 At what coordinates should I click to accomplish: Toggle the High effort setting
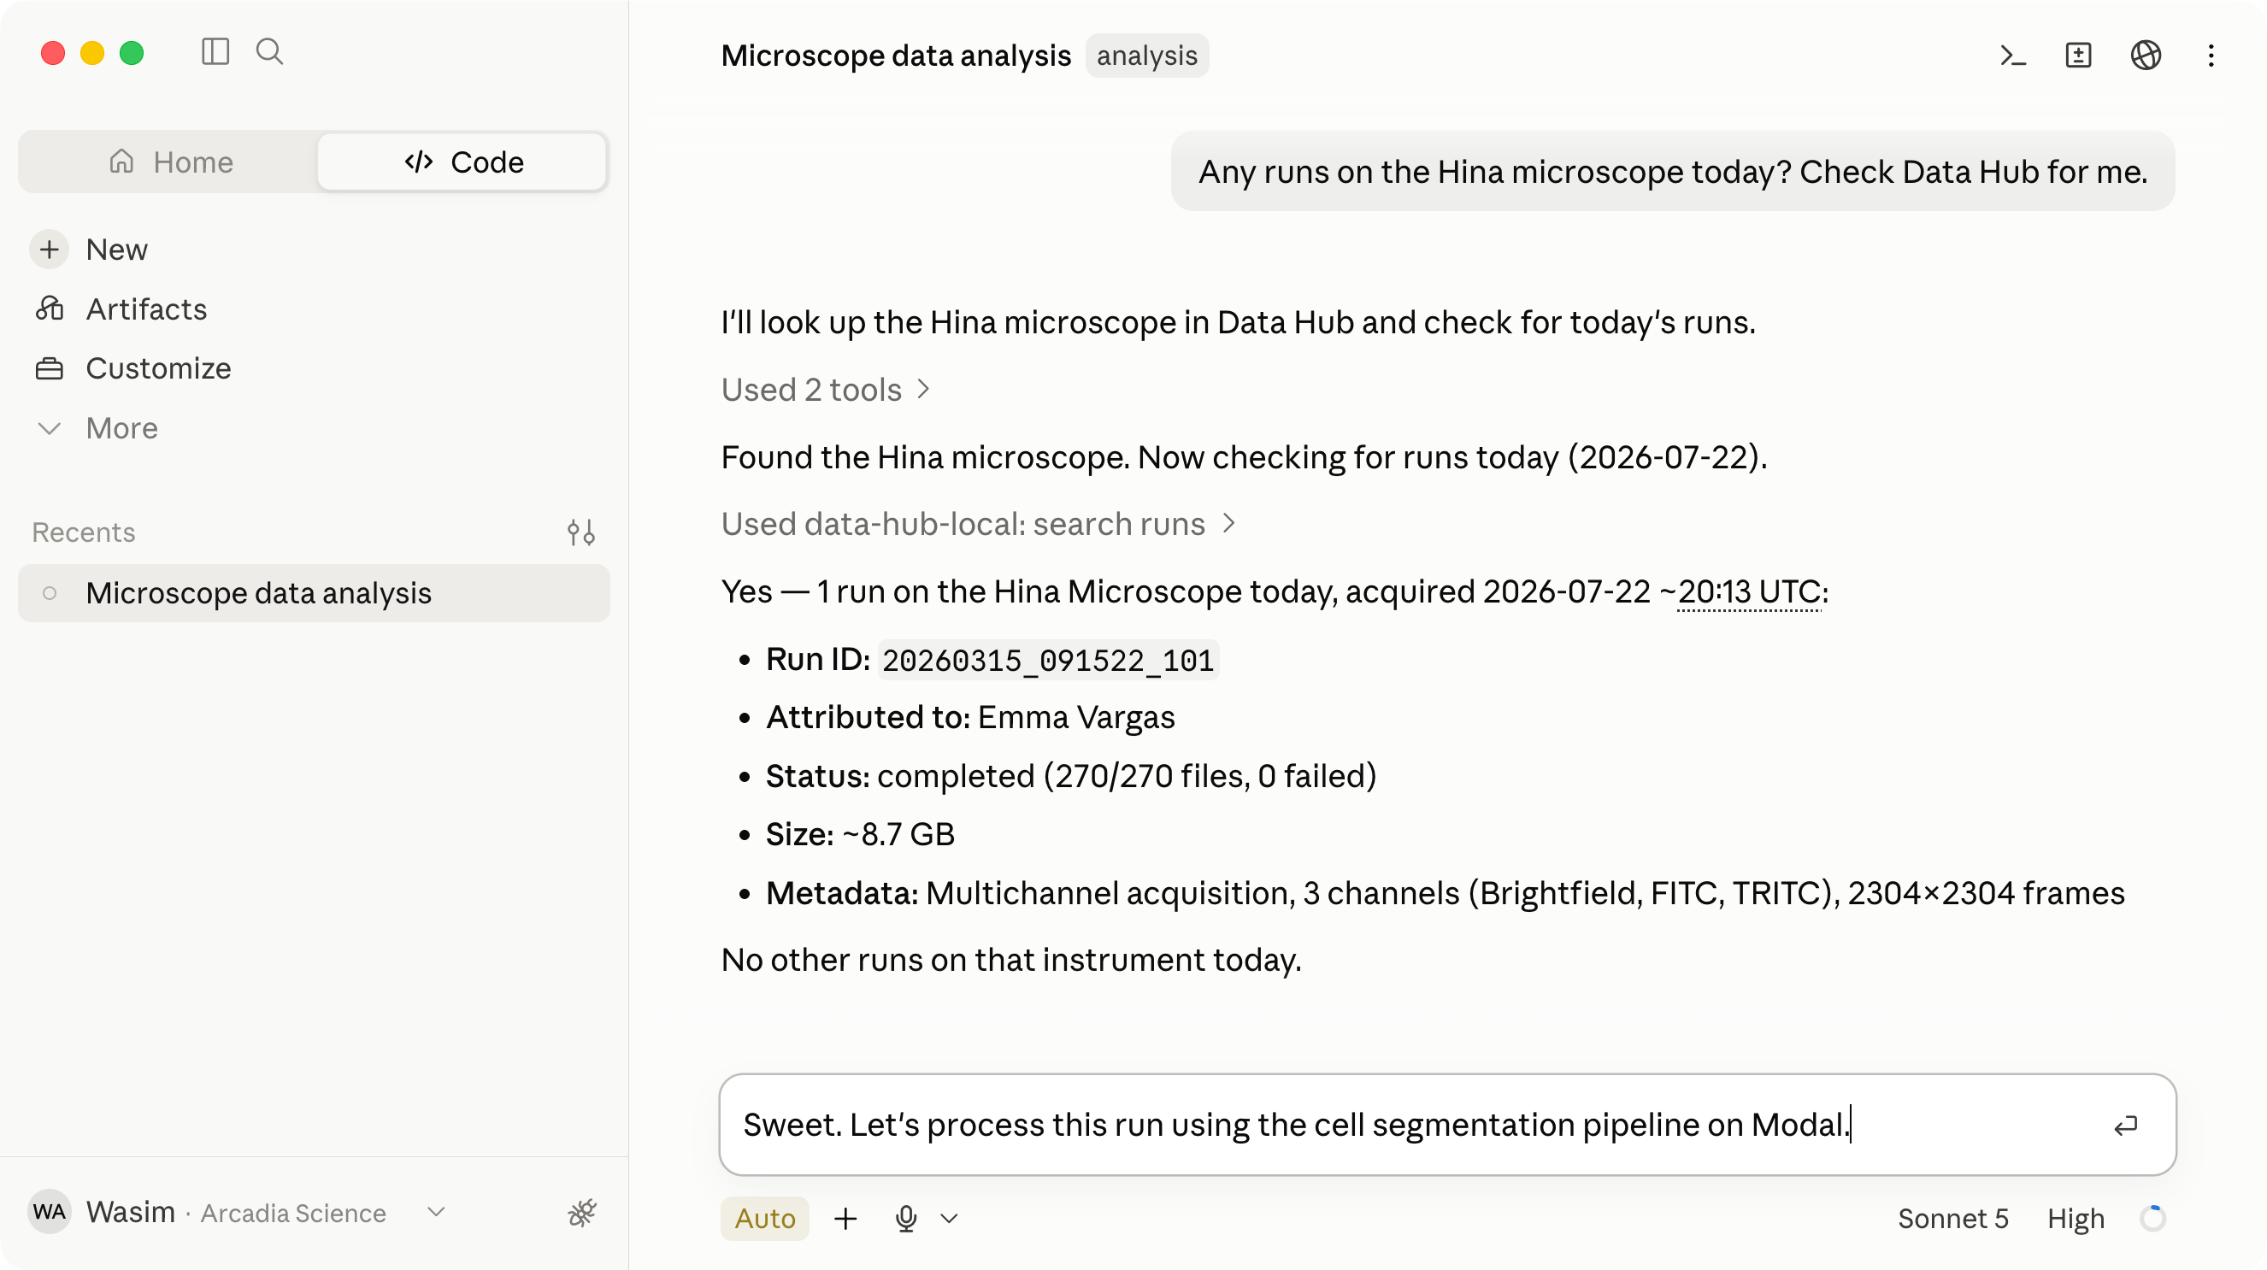pos(2076,1218)
